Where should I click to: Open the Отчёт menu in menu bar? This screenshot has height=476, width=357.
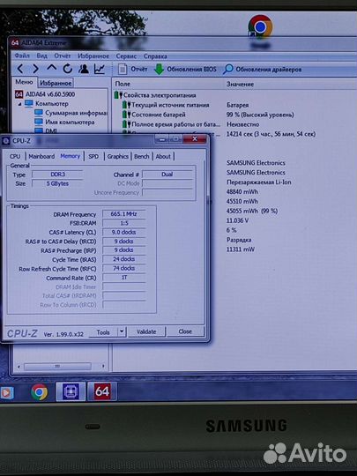[x=63, y=56]
